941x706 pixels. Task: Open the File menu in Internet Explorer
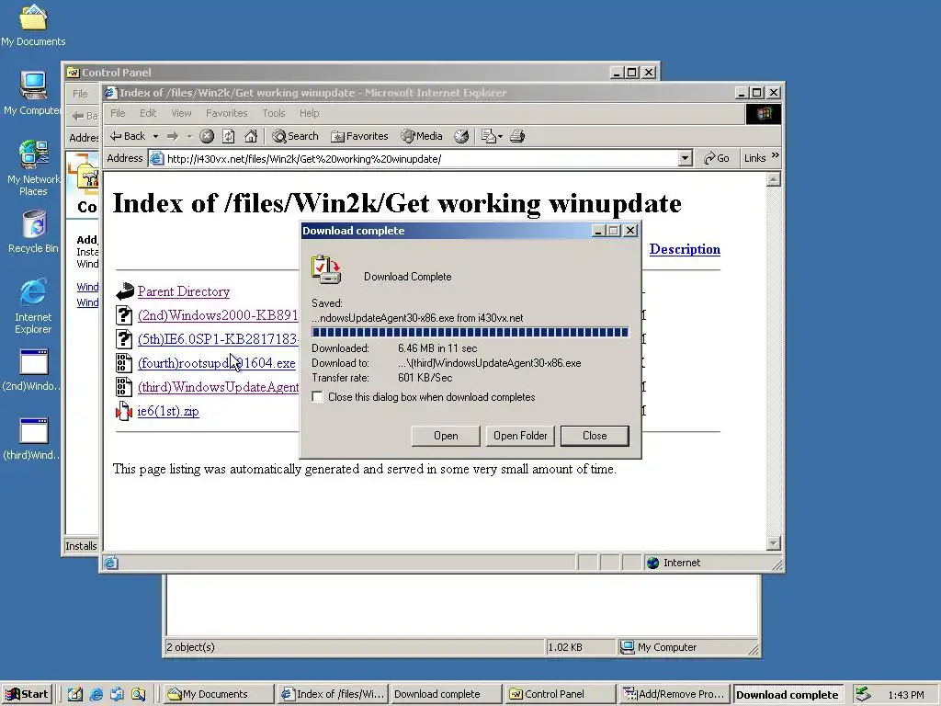click(x=118, y=113)
